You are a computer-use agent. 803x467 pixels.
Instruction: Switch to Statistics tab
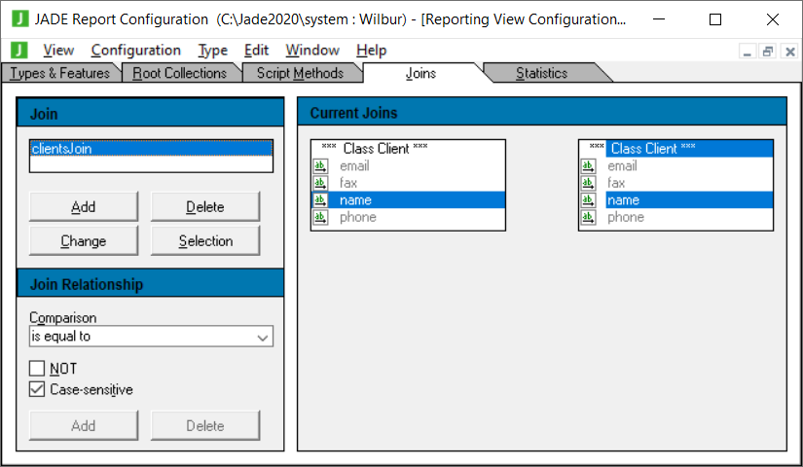[x=541, y=73]
